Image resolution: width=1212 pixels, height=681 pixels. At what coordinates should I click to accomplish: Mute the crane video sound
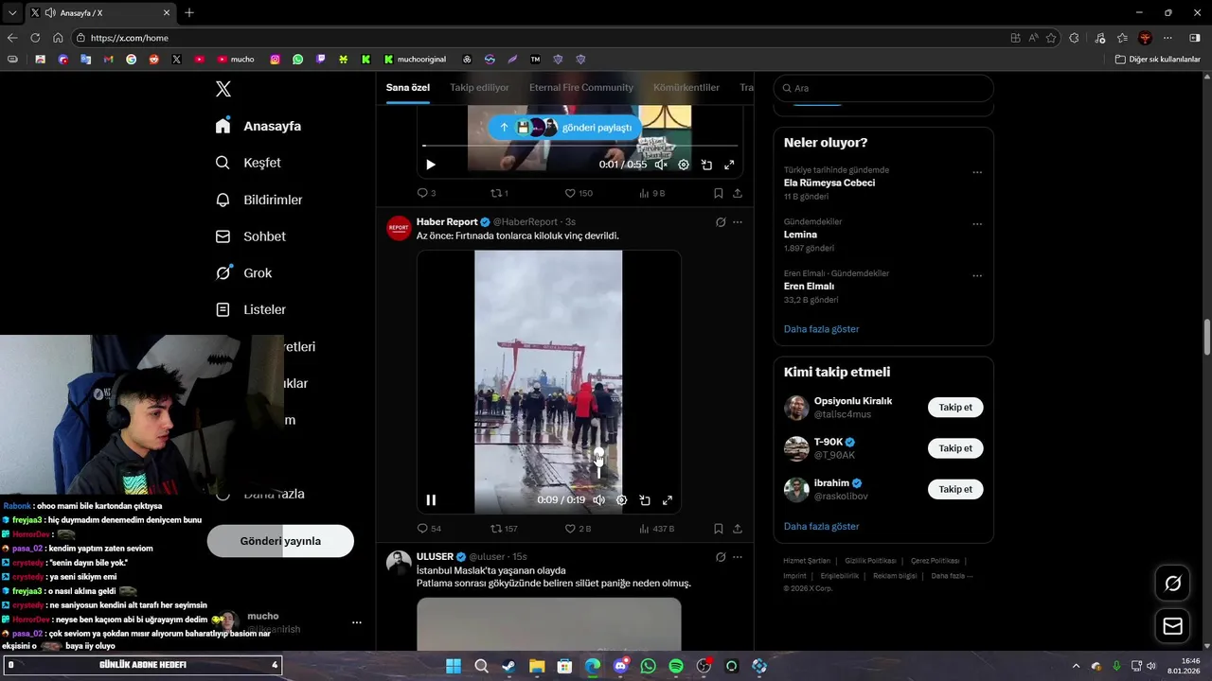[598, 500]
